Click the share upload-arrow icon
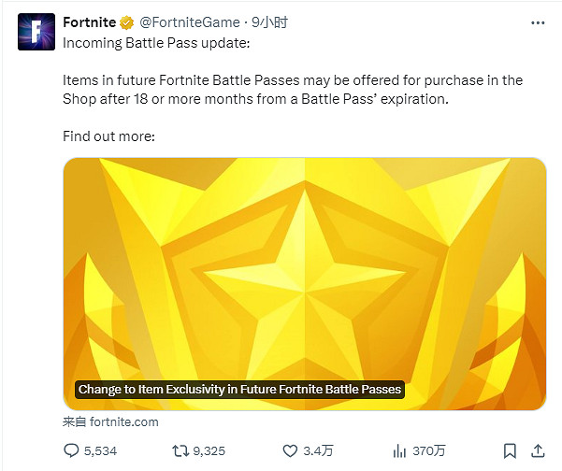Image resolution: width=562 pixels, height=471 pixels. (538, 450)
